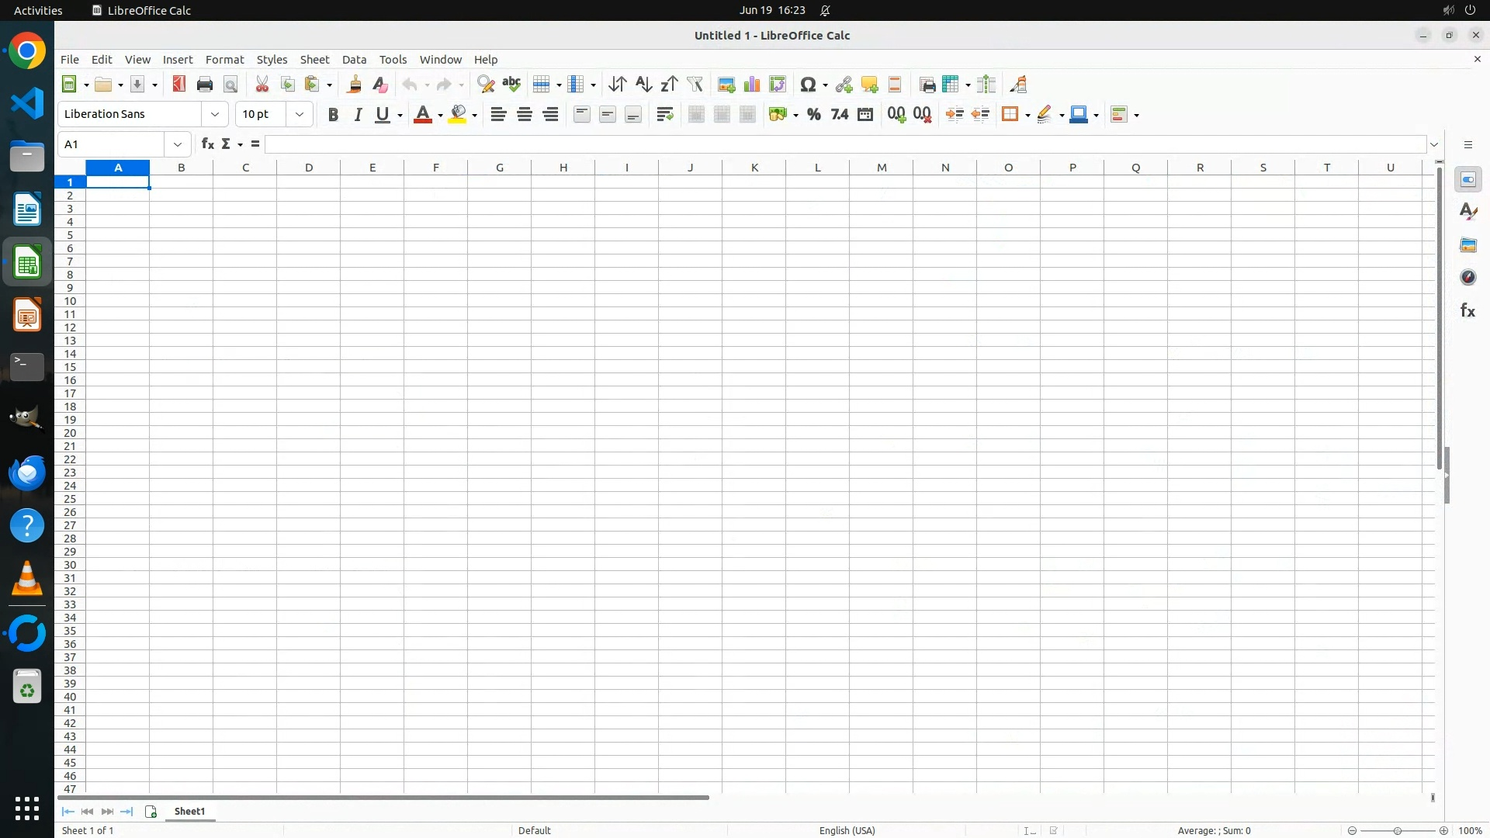Toggle Italic formatting
The width and height of the screenshot is (1490, 838).
tap(358, 115)
